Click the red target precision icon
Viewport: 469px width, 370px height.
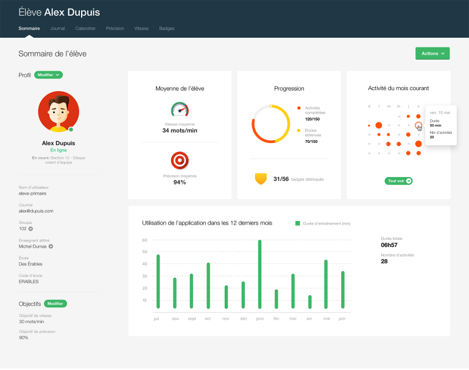pos(180,161)
